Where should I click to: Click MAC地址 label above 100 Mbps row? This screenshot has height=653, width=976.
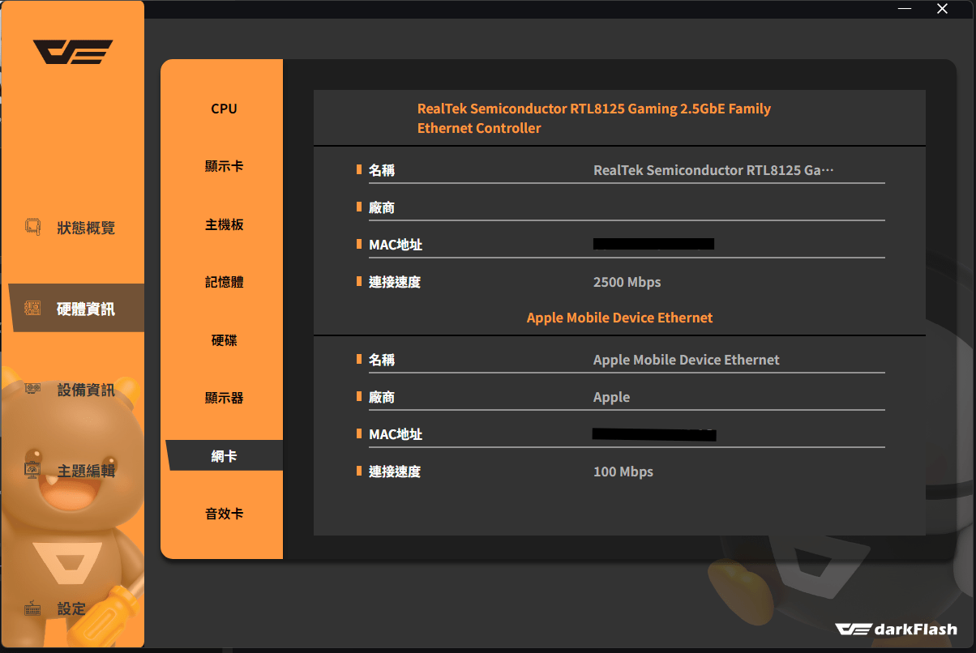click(395, 434)
